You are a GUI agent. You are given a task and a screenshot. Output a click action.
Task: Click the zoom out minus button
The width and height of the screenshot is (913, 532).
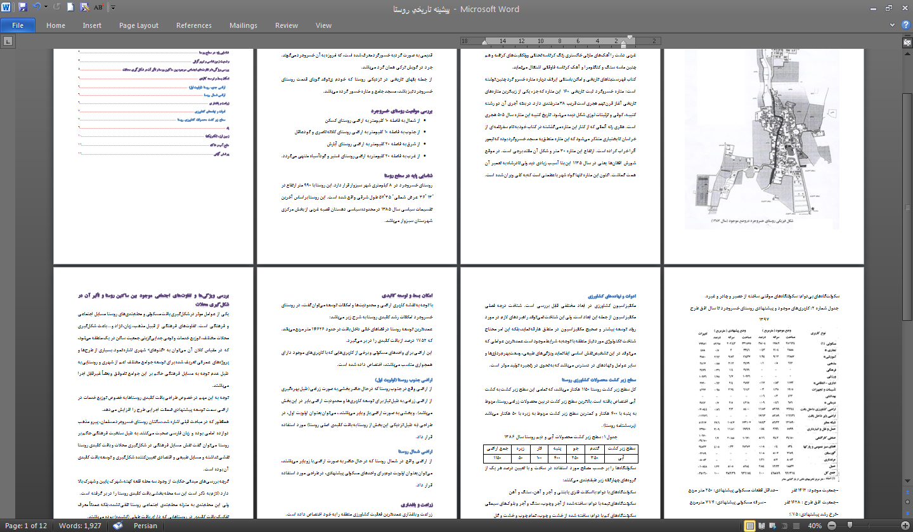tap(831, 526)
